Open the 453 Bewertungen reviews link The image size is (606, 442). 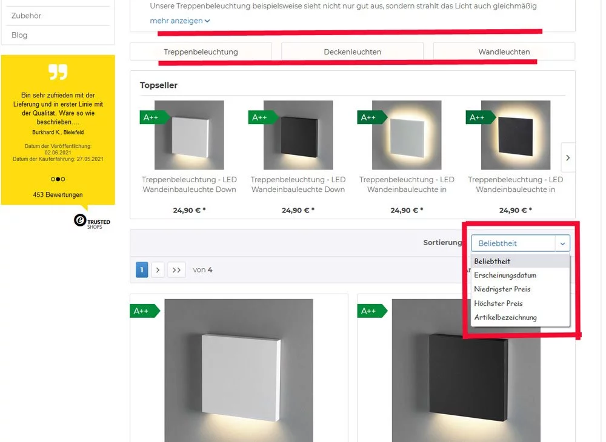pos(58,195)
